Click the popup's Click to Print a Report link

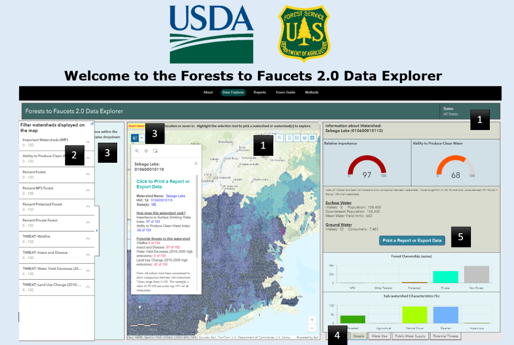point(163,184)
